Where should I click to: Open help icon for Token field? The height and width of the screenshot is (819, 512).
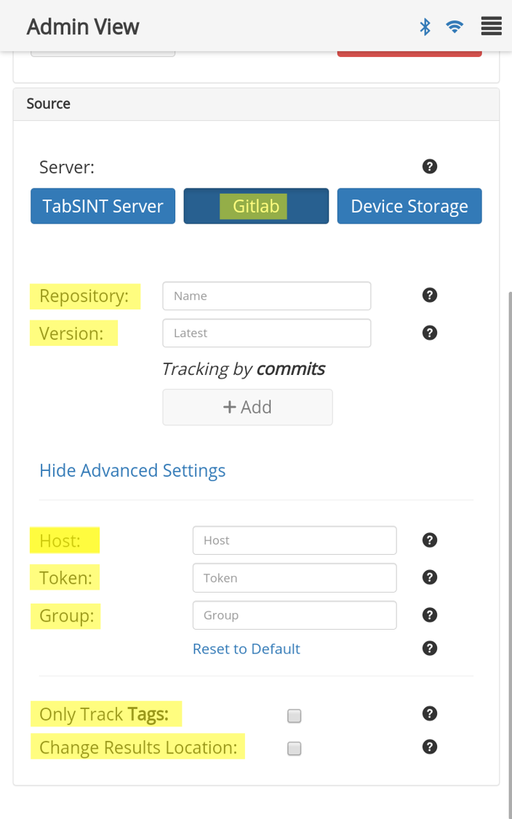point(430,577)
